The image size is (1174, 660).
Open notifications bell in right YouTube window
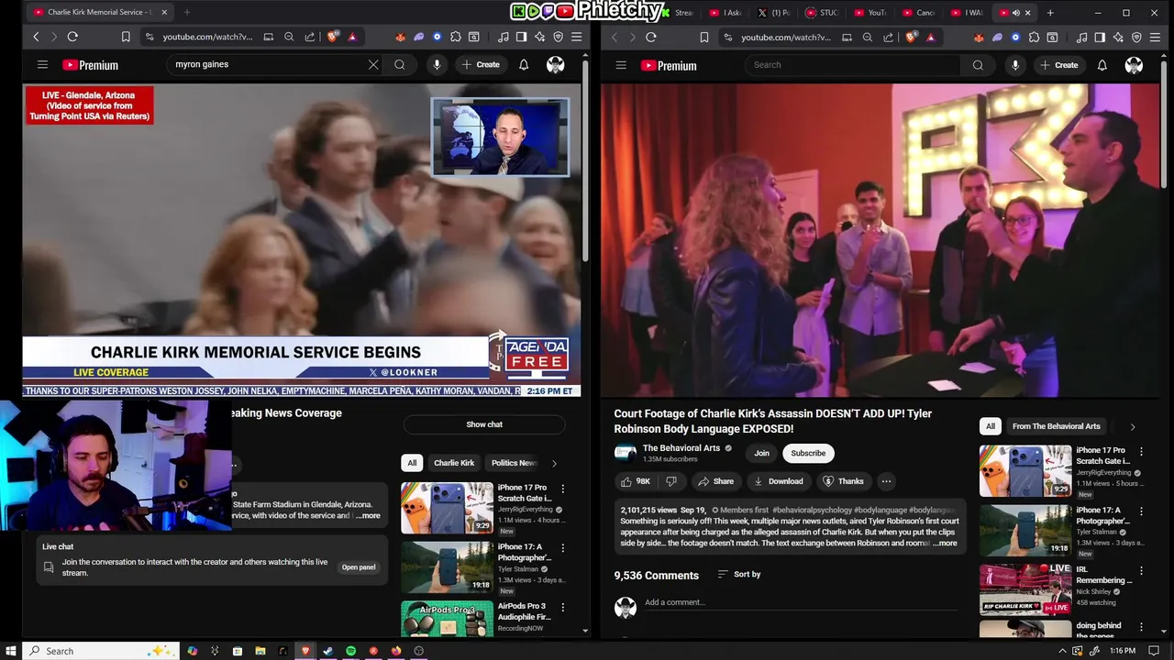1102,65
